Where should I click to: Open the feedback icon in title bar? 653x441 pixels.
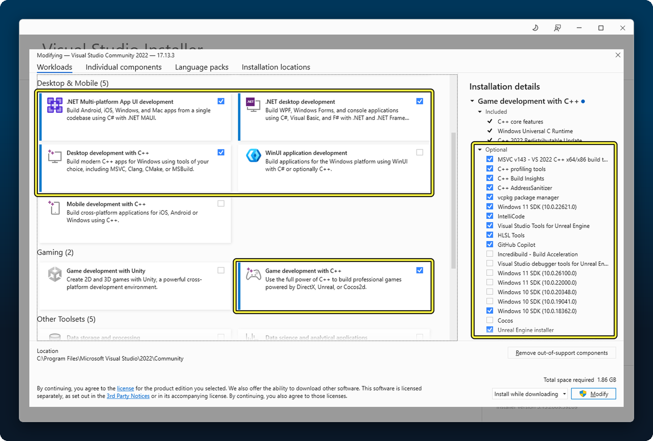click(x=557, y=28)
